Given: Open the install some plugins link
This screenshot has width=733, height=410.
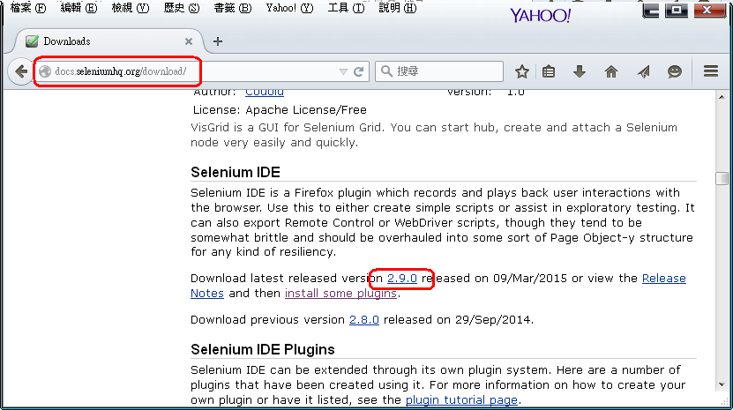Looking at the screenshot, I should click(340, 293).
